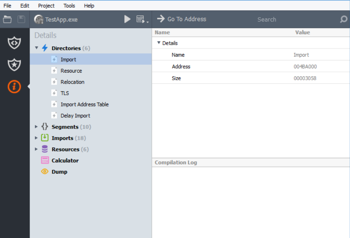Click Go To Address button
The height and width of the screenshot is (238, 350).
pos(182,19)
